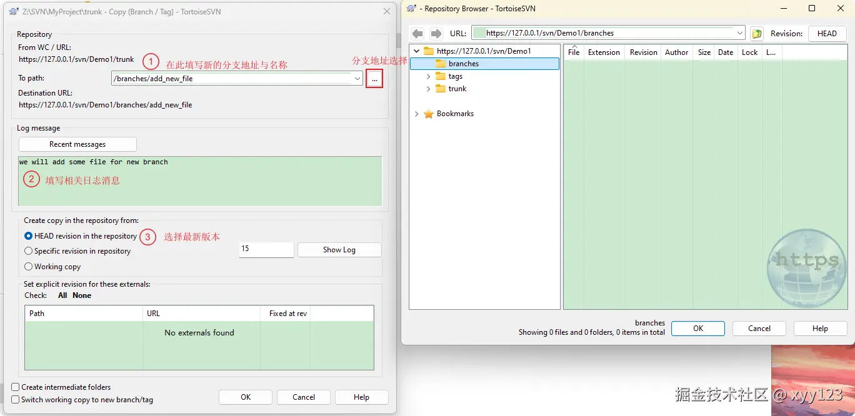The height and width of the screenshot is (416, 855).
Task: Click the Show Log button
Action: pos(339,250)
